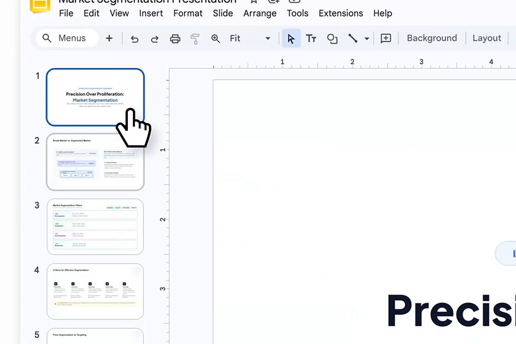
Task: Select slide 2 Broad Market thumbnail
Action: coord(95,162)
